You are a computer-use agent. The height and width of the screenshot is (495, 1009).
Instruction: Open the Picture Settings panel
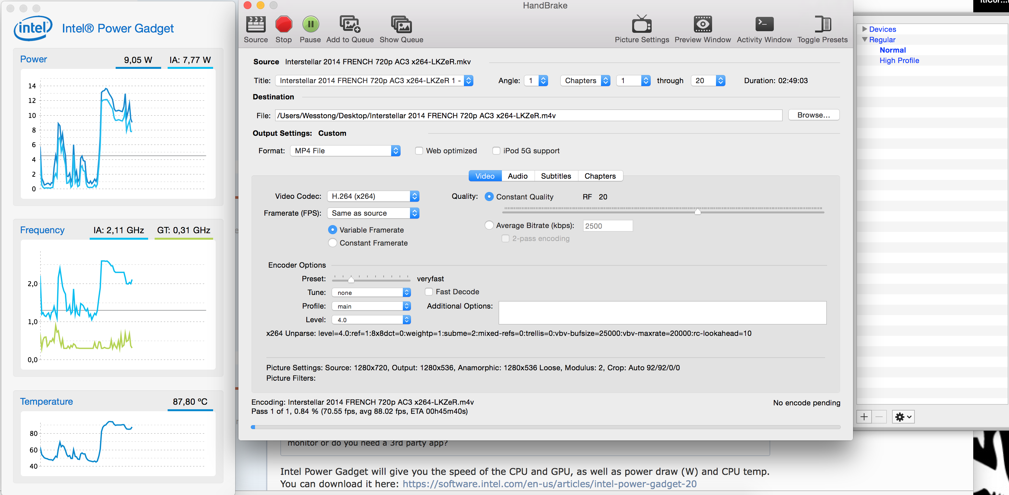click(x=642, y=25)
